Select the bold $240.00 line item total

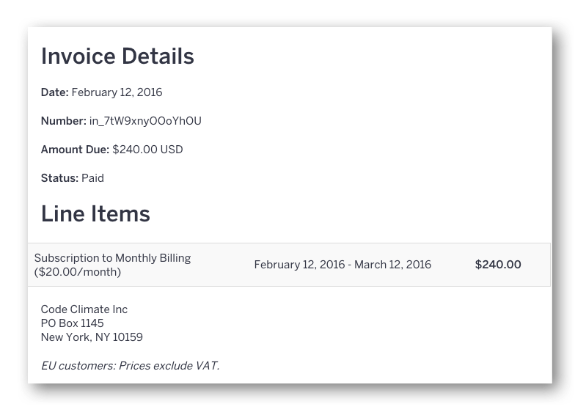pos(498,265)
